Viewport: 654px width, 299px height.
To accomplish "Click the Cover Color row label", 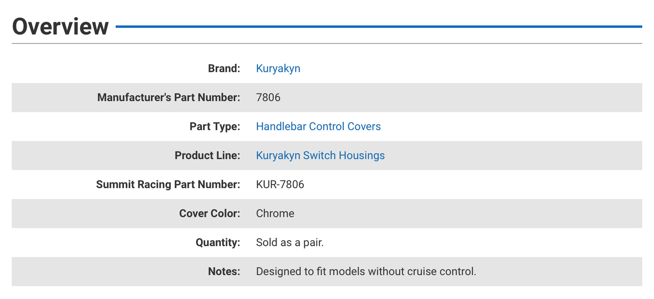I will point(209,213).
